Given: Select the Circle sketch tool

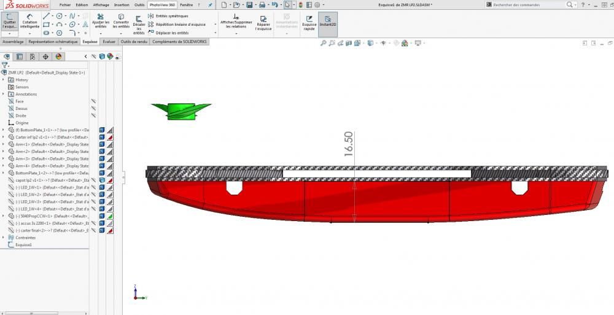Looking at the screenshot, I should [59, 16].
